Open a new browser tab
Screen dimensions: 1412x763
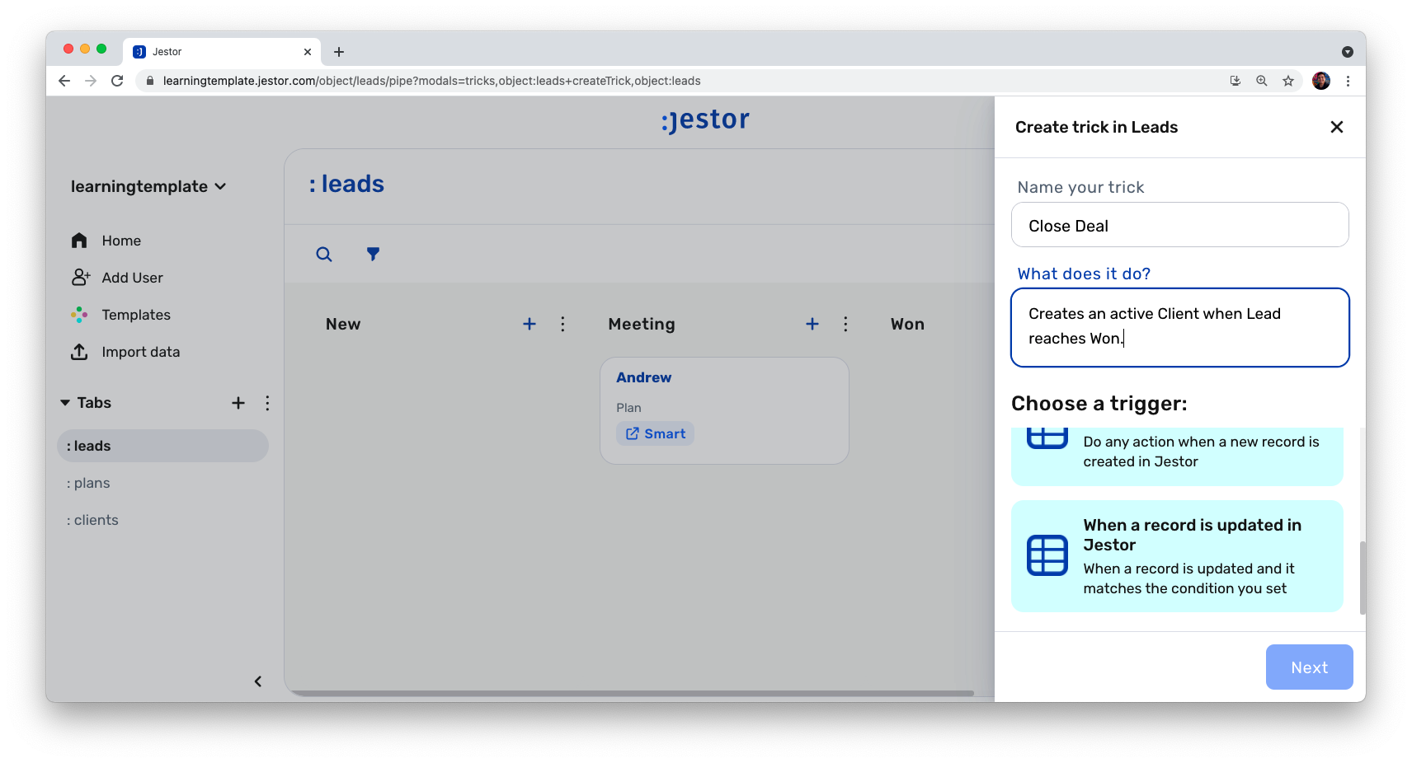pos(339,52)
